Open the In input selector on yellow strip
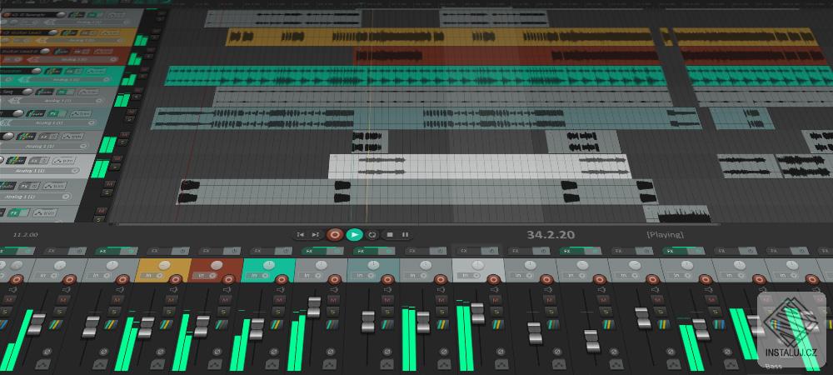 click(x=150, y=276)
